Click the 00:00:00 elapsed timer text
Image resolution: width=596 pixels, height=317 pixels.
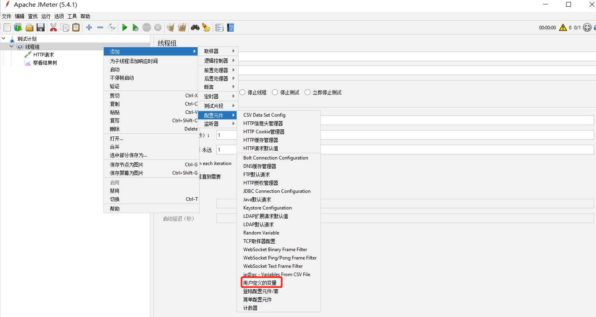point(547,28)
